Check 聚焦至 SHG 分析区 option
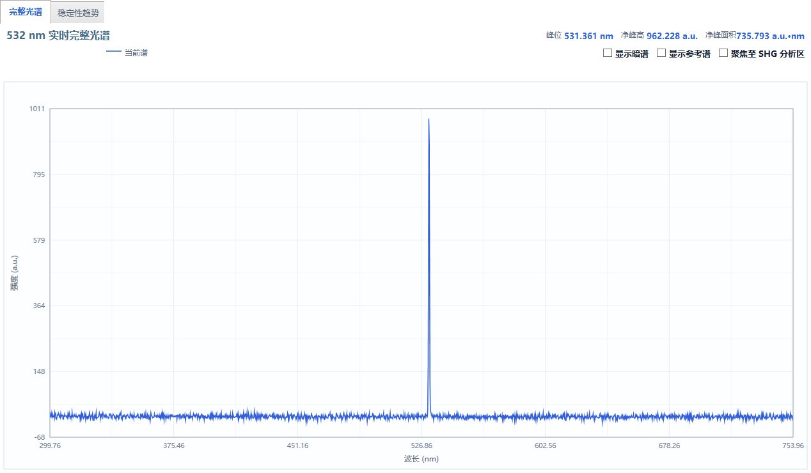811x473 pixels. tap(723, 53)
